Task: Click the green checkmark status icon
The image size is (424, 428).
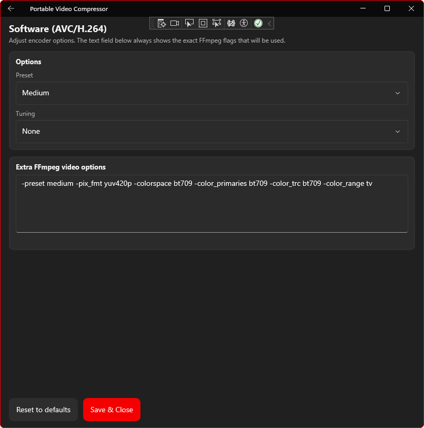Action: coord(258,23)
